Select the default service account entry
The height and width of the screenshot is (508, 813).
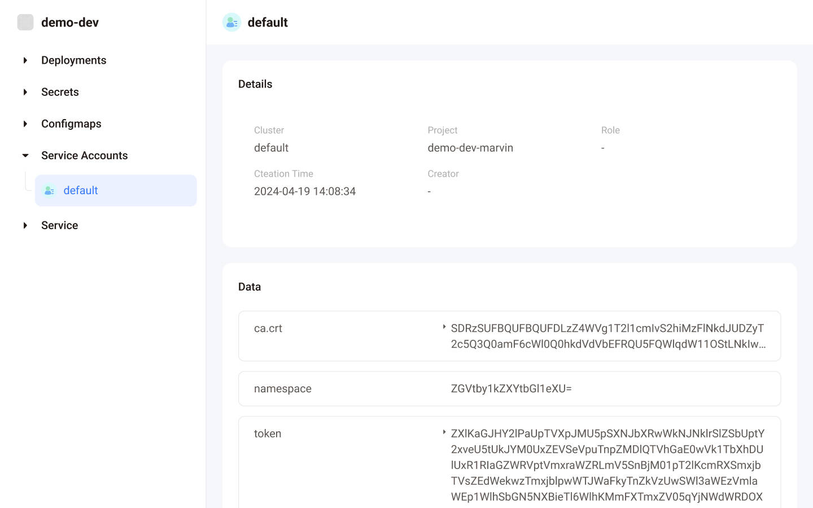(81, 191)
